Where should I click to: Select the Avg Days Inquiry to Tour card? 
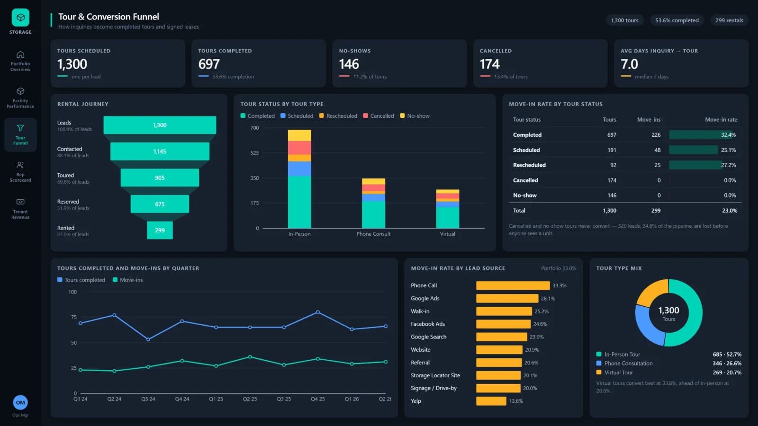(681, 63)
